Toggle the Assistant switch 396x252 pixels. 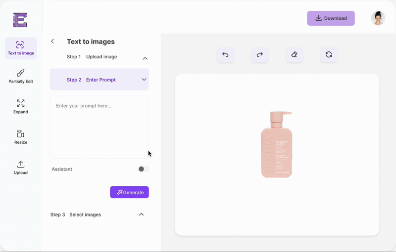click(x=144, y=169)
